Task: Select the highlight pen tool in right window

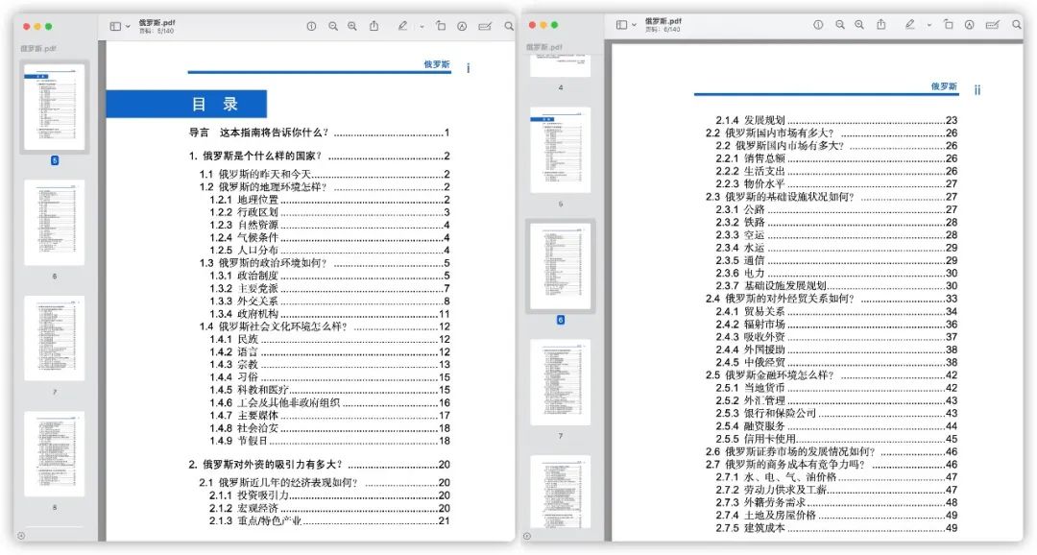Action: pyautogui.click(x=910, y=24)
